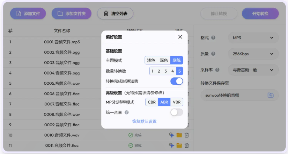288x154 pixels.
Task: Set batch conversion count to 2
Action: (159, 71)
